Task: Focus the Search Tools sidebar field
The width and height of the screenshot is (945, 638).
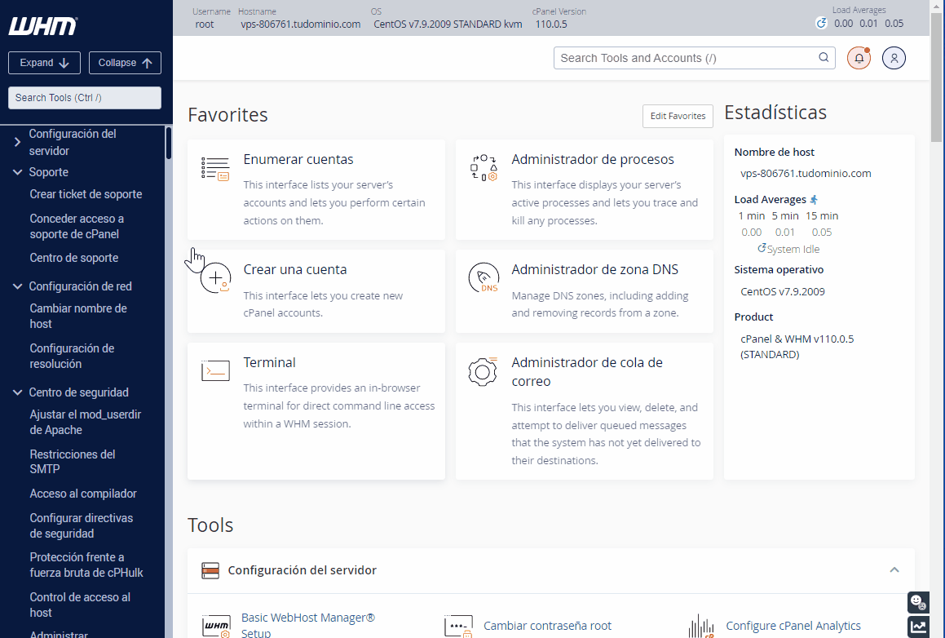Action: [x=84, y=98]
